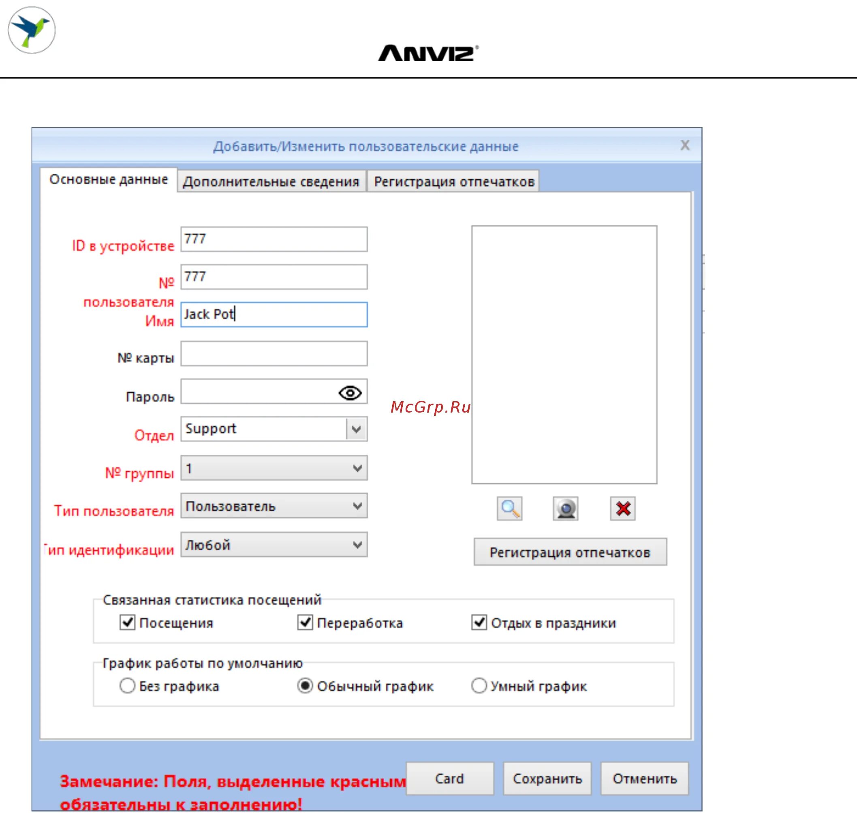Uncheck the Переработка checkbox
The width and height of the screenshot is (857, 813).
(305, 622)
